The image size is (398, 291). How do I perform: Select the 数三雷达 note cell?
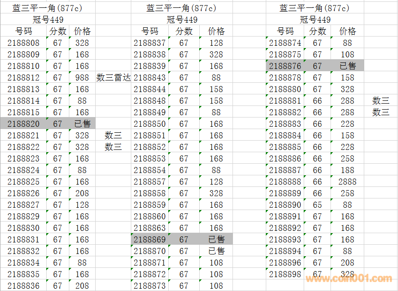113,78
